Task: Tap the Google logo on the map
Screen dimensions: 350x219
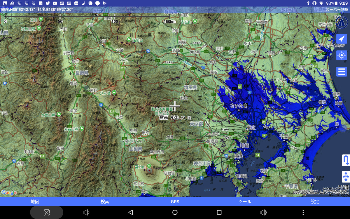Action: [x=9, y=192]
